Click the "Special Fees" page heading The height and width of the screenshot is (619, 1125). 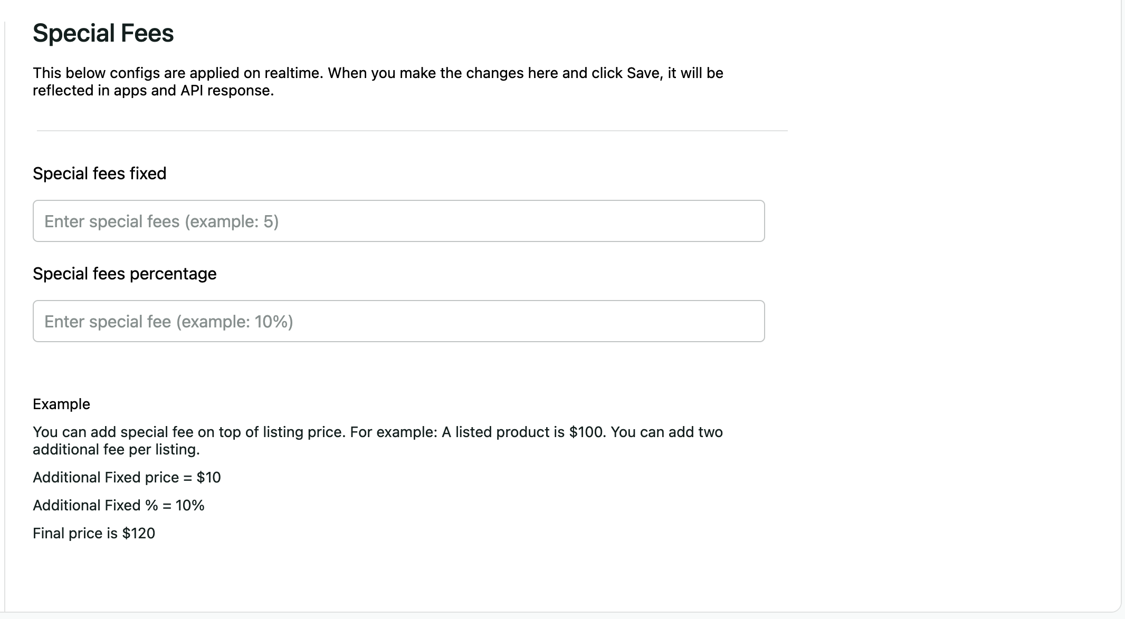coord(103,33)
